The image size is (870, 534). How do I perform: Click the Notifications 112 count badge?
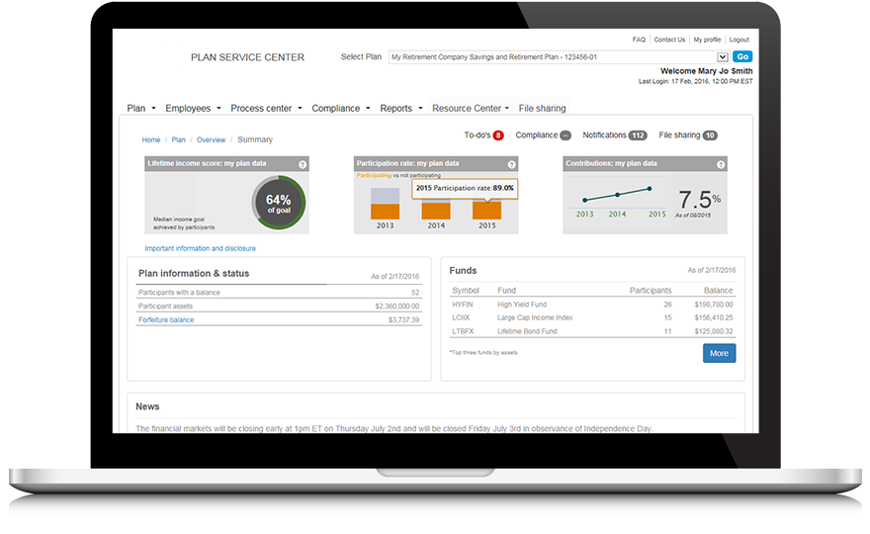[x=638, y=135]
